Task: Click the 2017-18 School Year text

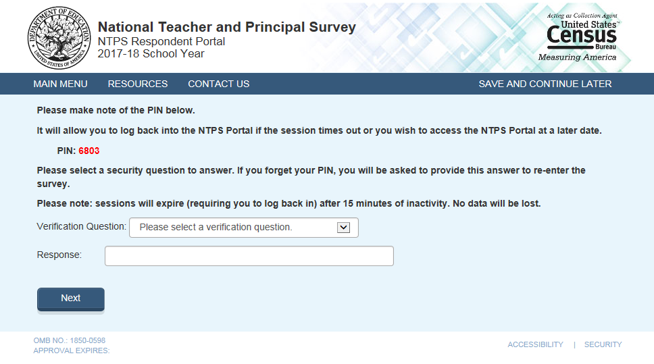Action: click(151, 54)
